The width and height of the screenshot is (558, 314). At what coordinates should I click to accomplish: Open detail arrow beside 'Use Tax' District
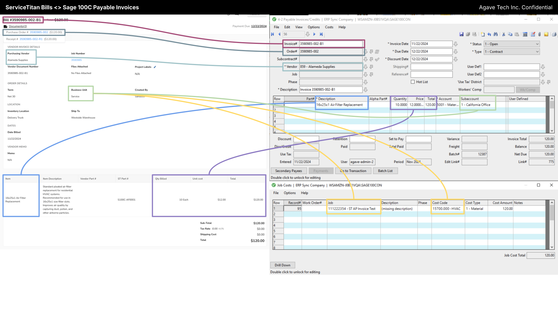[x=548, y=82]
